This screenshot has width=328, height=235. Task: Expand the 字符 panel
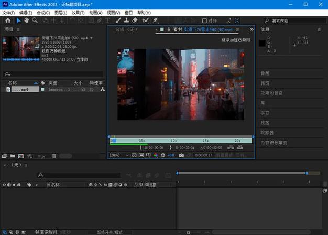click(x=265, y=113)
